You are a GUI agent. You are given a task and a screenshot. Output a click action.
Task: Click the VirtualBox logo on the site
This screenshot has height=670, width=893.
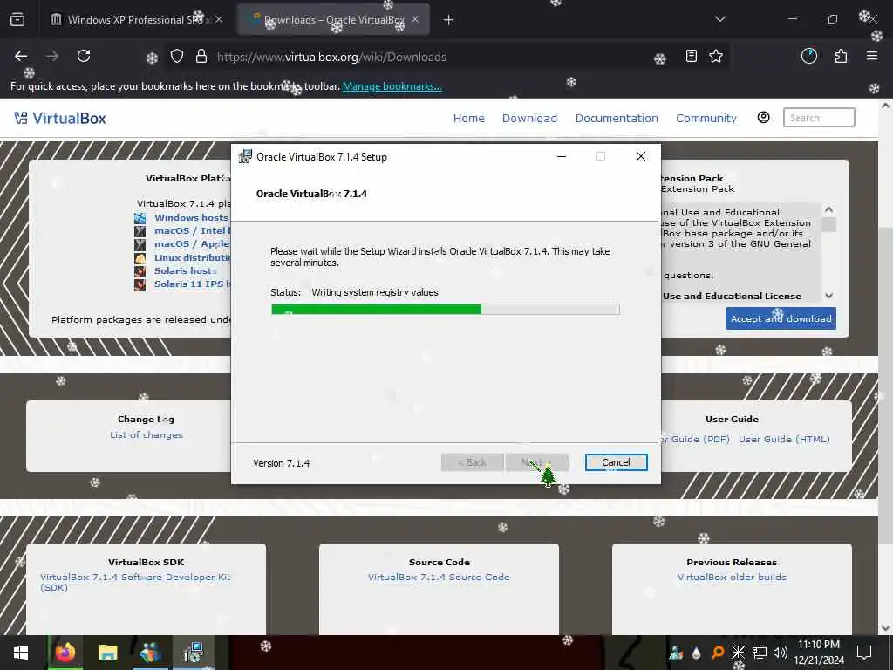[60, 118]
